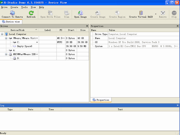180x135 pixels.
Task: Collapse the VMware Virtual disk node
Action: pos(6,38)
